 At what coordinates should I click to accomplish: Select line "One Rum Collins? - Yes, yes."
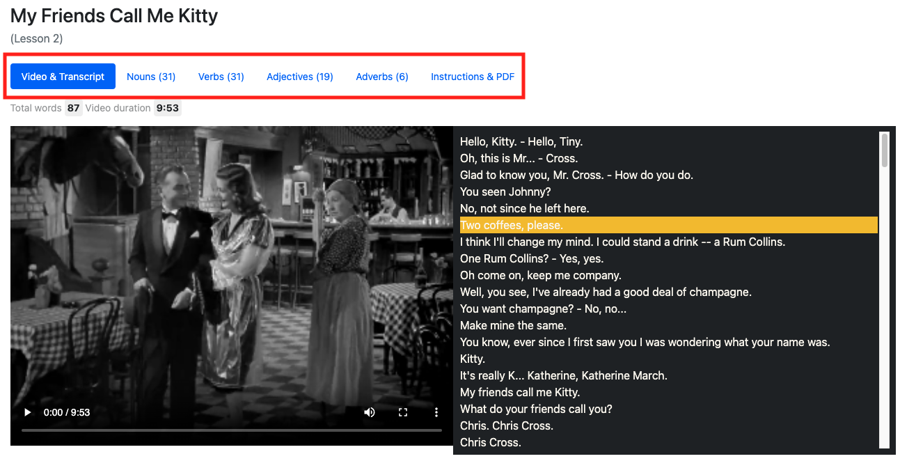tap(532, 258)
